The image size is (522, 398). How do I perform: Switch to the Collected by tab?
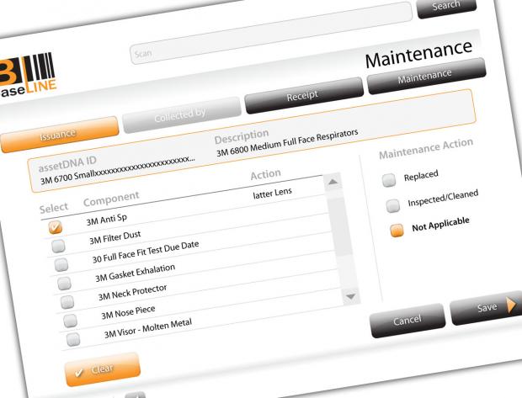[x=181, y=114]
